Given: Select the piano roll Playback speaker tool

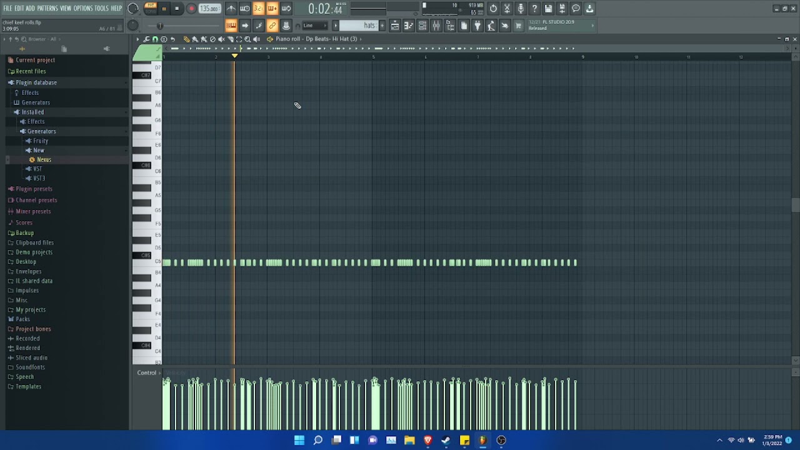Looking at the screenshot, I should [256, 39].
